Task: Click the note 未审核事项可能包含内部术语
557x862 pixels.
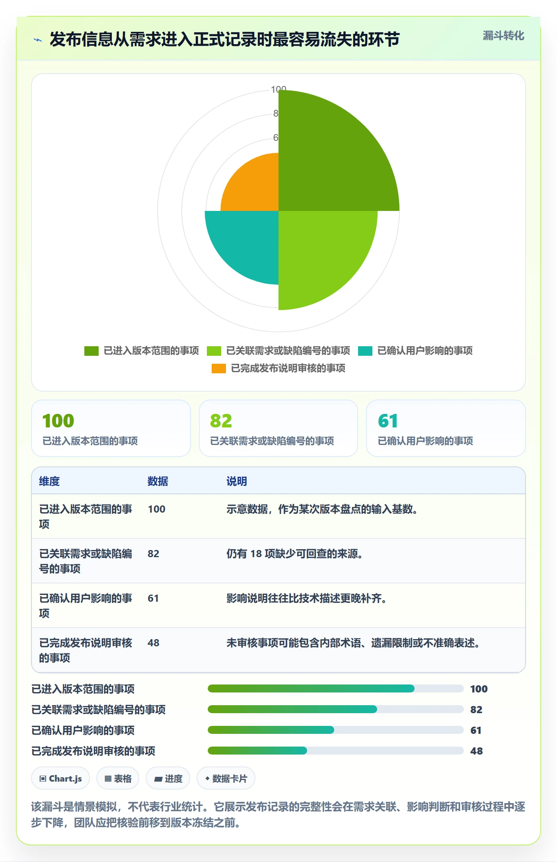Action: tap(353, 643)
